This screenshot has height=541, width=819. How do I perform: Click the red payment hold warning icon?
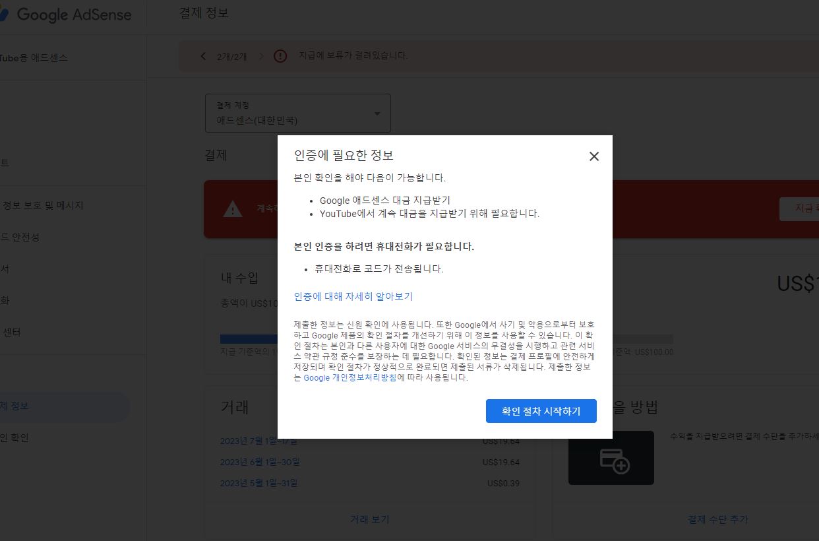280,56
